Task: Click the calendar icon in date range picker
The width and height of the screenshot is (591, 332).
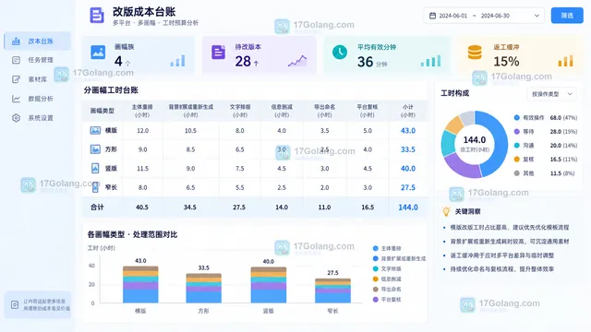Action: 432,16
